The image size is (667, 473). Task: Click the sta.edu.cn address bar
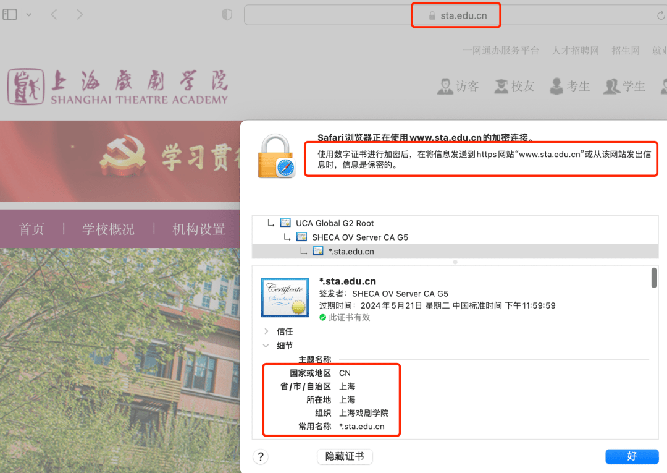click(x=456, y=15)
